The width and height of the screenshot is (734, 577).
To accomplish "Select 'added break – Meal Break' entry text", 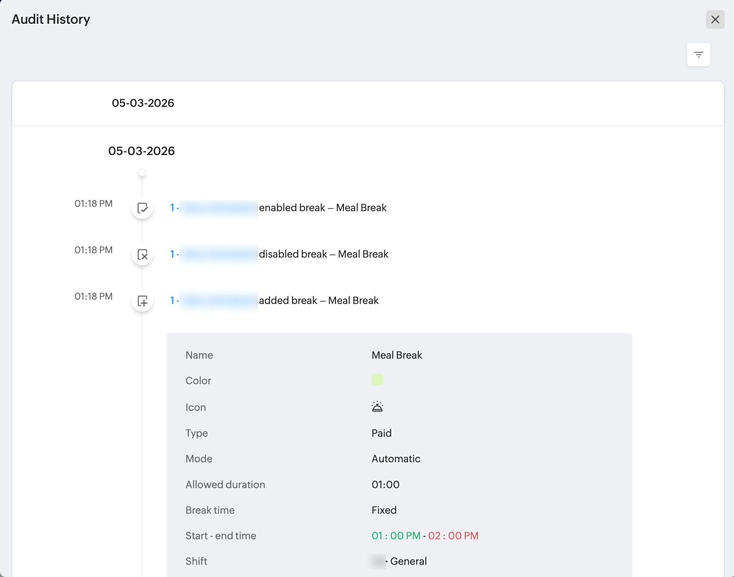I will point(318,301).
